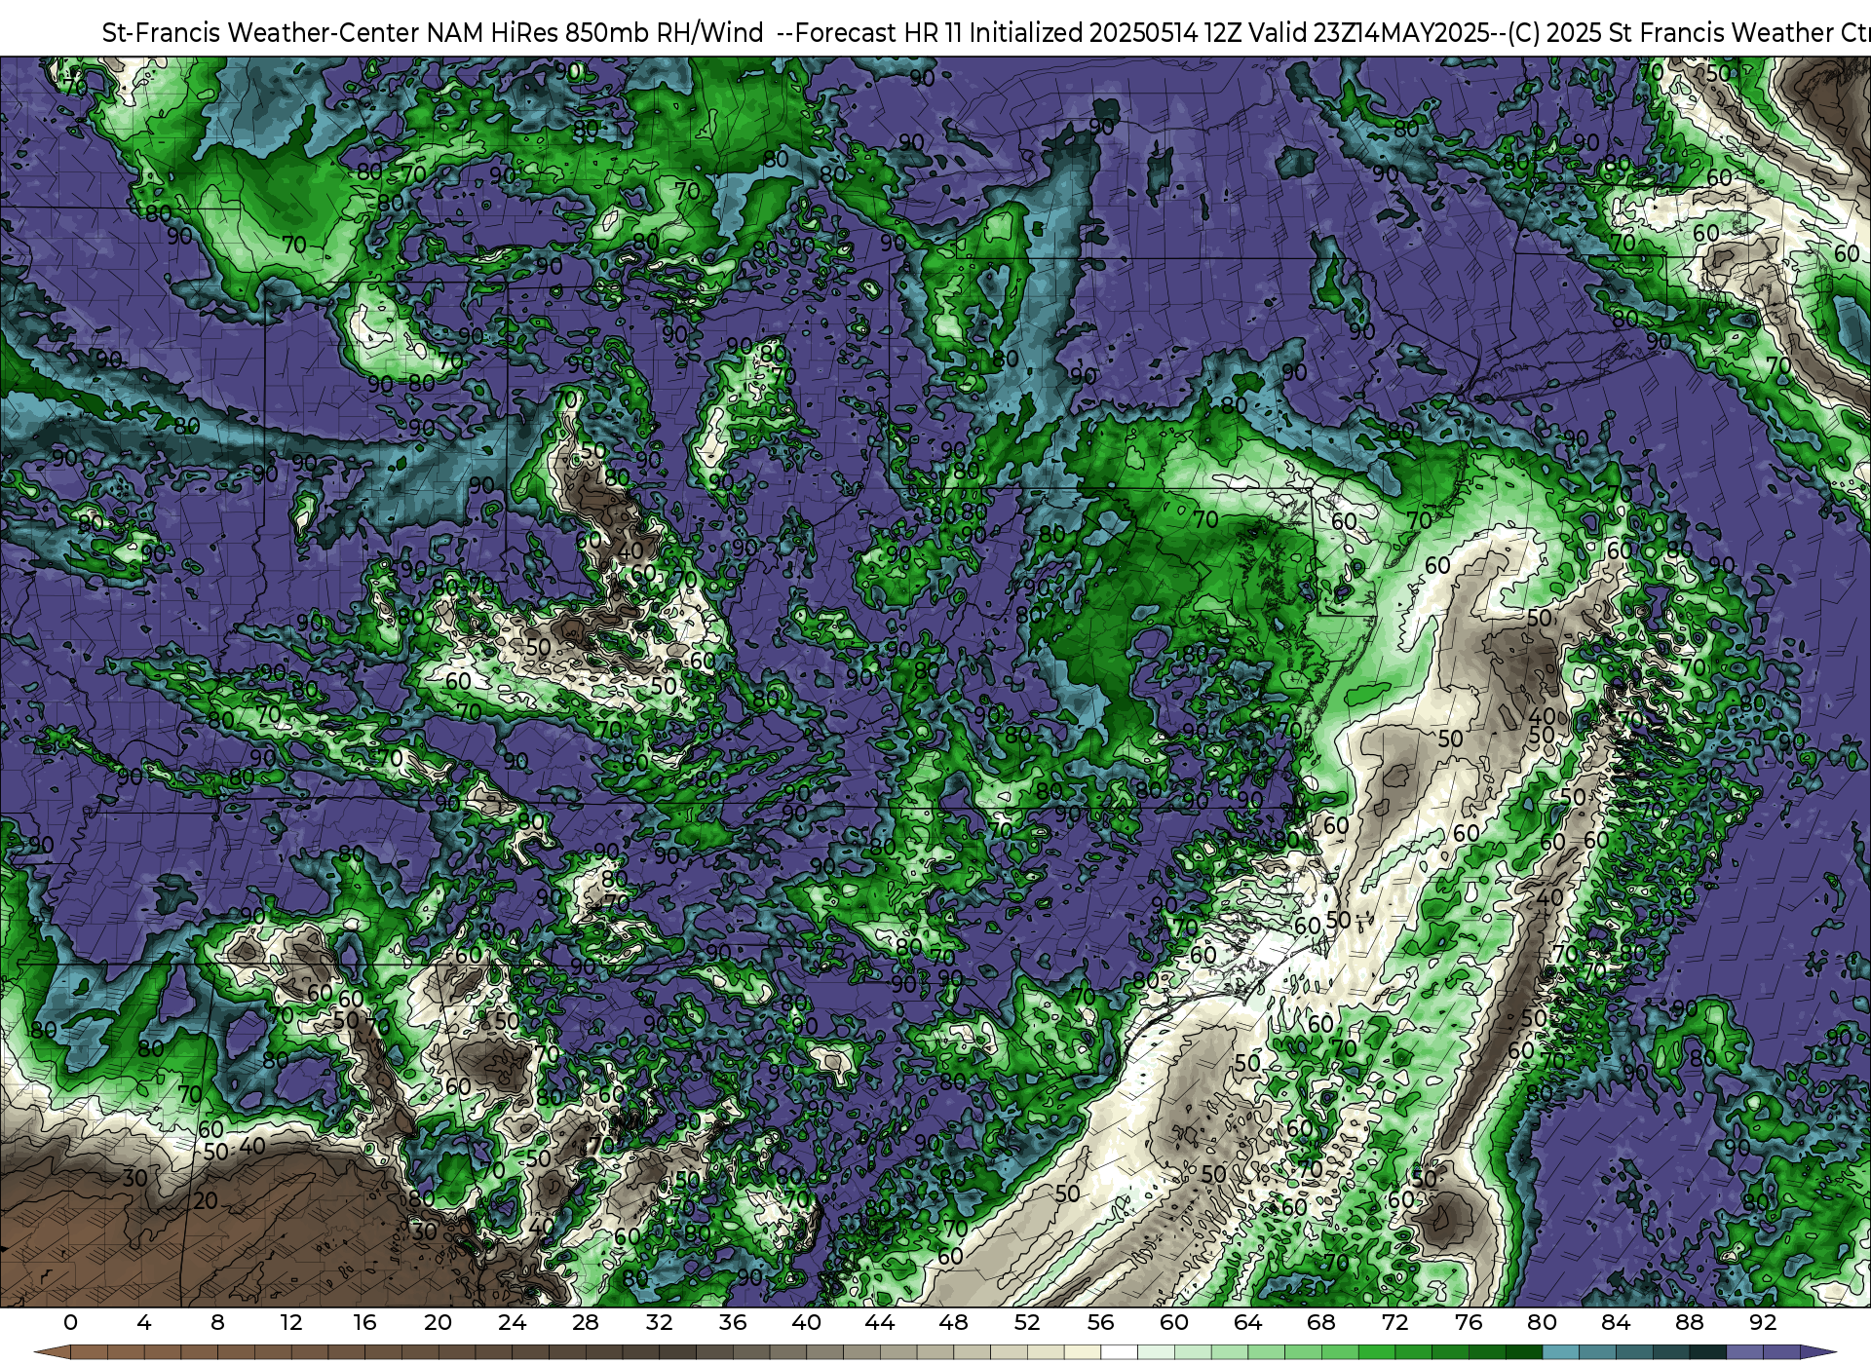The height and width of the screenshot is (1364, 1871).
Task: Click the 64 label in the color bar legend
Action: click(x=1247, y=1322)
